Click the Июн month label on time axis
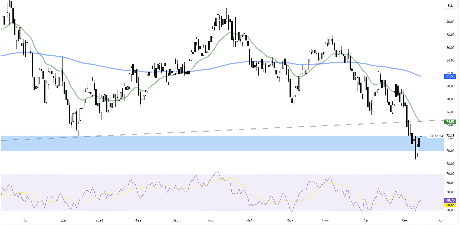This screenshot has height=225, width=460. [290, 220]
